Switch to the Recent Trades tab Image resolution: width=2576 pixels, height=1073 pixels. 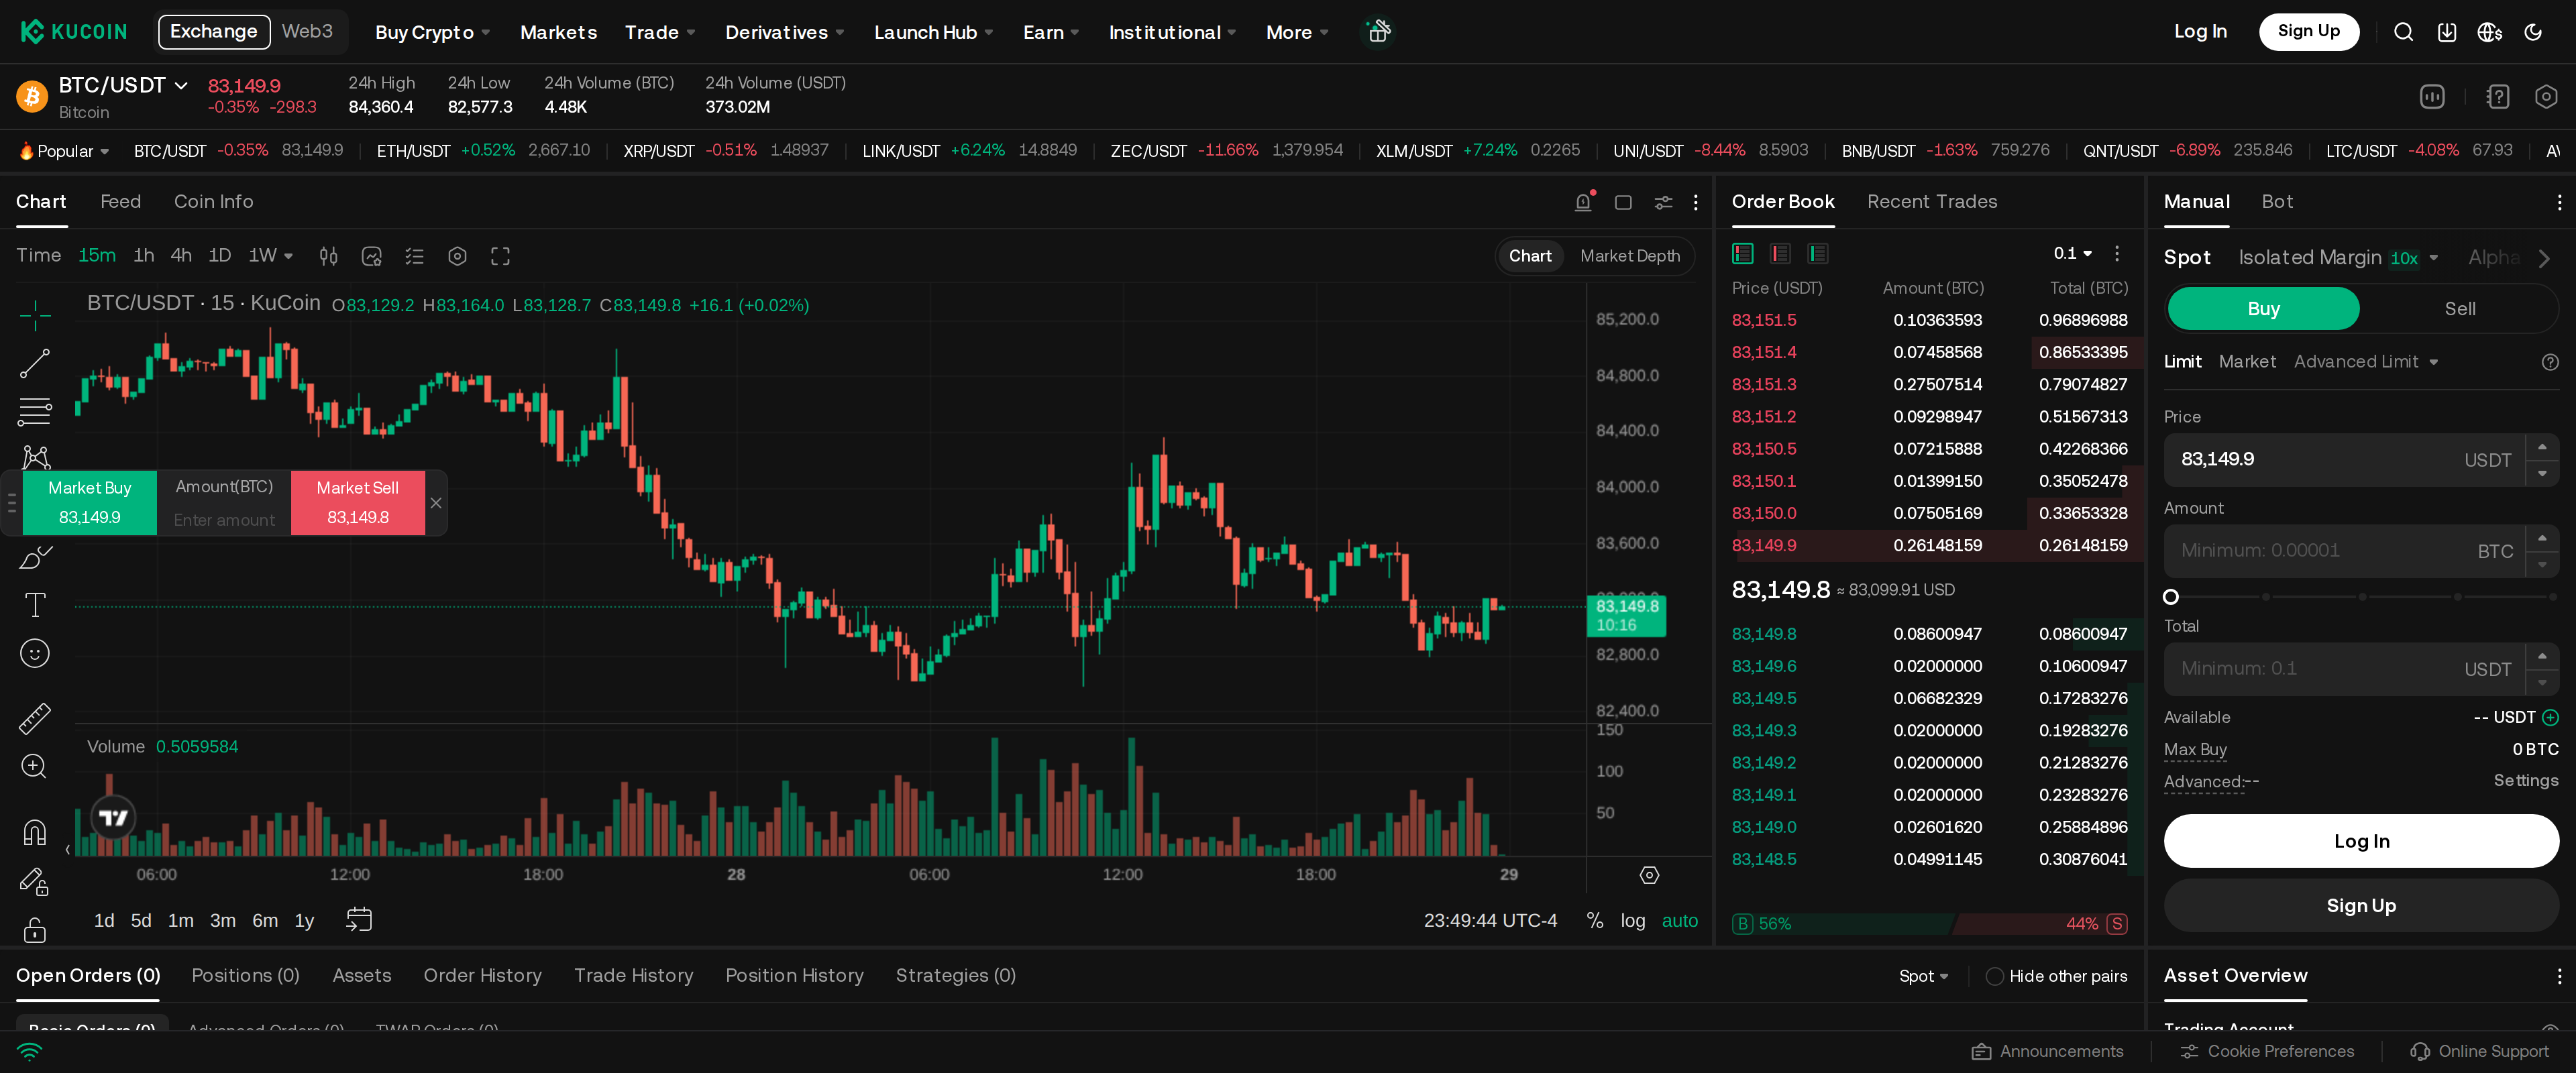point(1931,201)
